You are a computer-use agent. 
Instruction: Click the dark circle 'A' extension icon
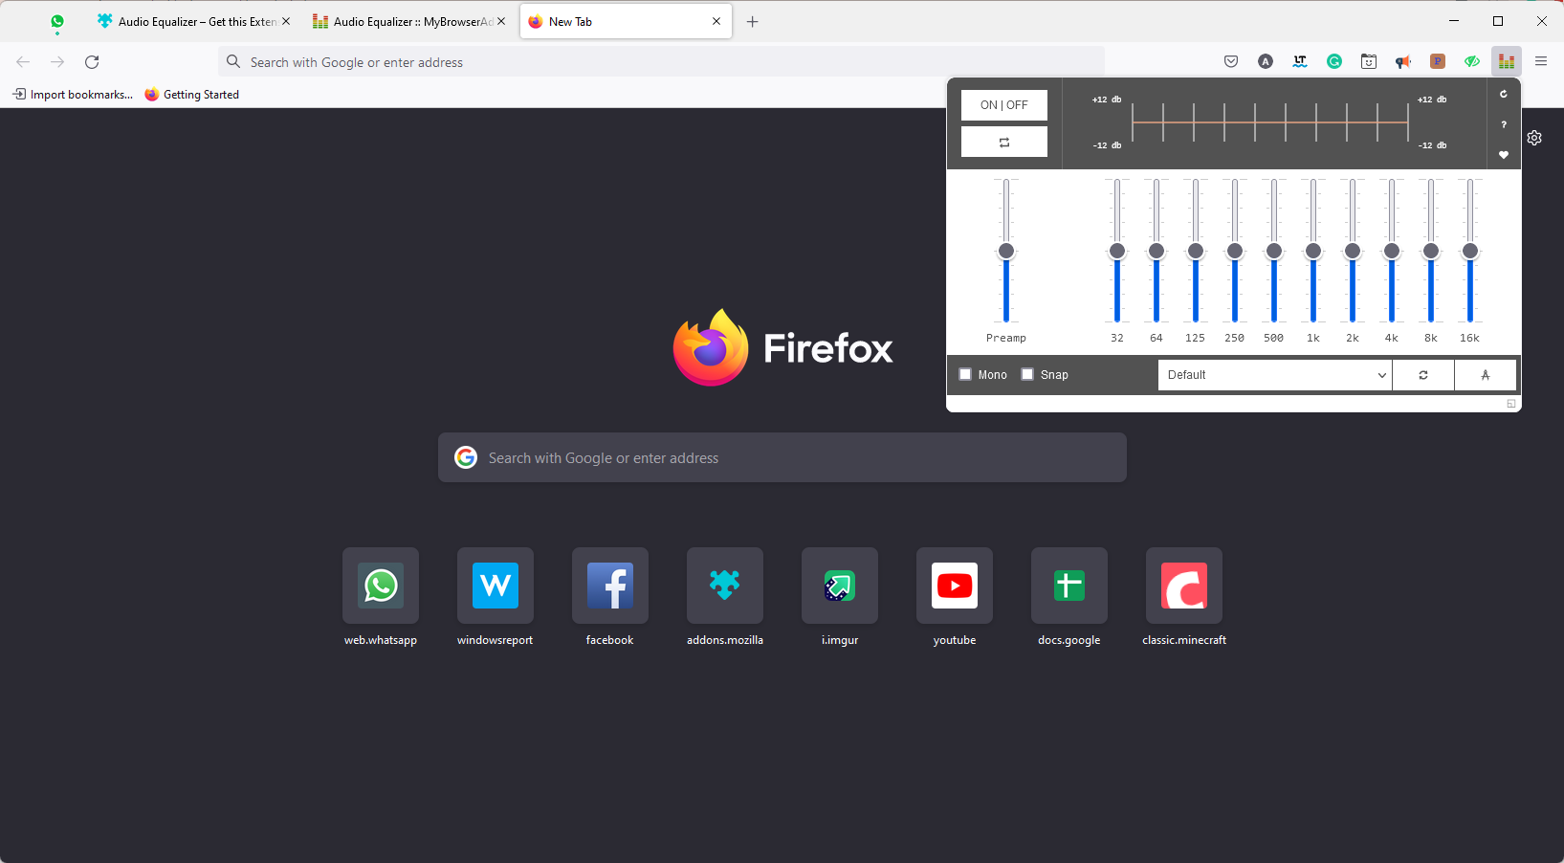pyautogui.click(x=1266, y=61)
